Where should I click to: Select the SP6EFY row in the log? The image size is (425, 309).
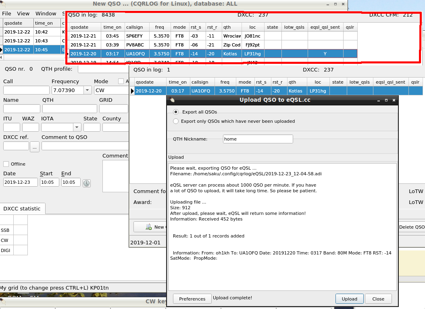tap(213, 36)
